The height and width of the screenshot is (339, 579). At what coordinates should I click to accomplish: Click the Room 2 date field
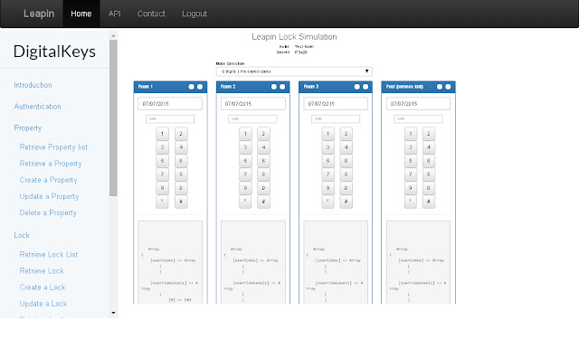coord(253,104)
